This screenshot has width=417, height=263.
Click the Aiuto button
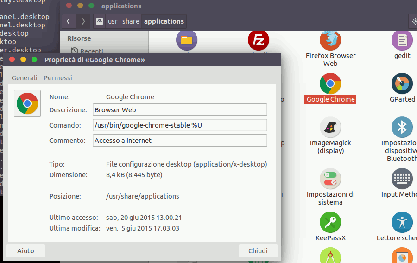click(x=26, y=251)
